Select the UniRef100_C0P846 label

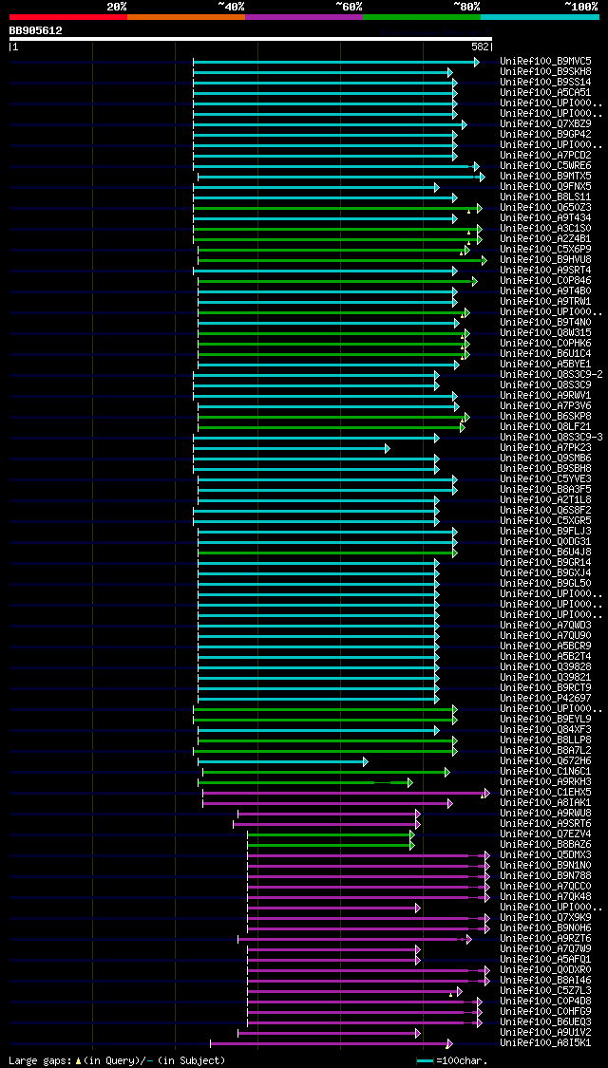(x=545, y=281)
